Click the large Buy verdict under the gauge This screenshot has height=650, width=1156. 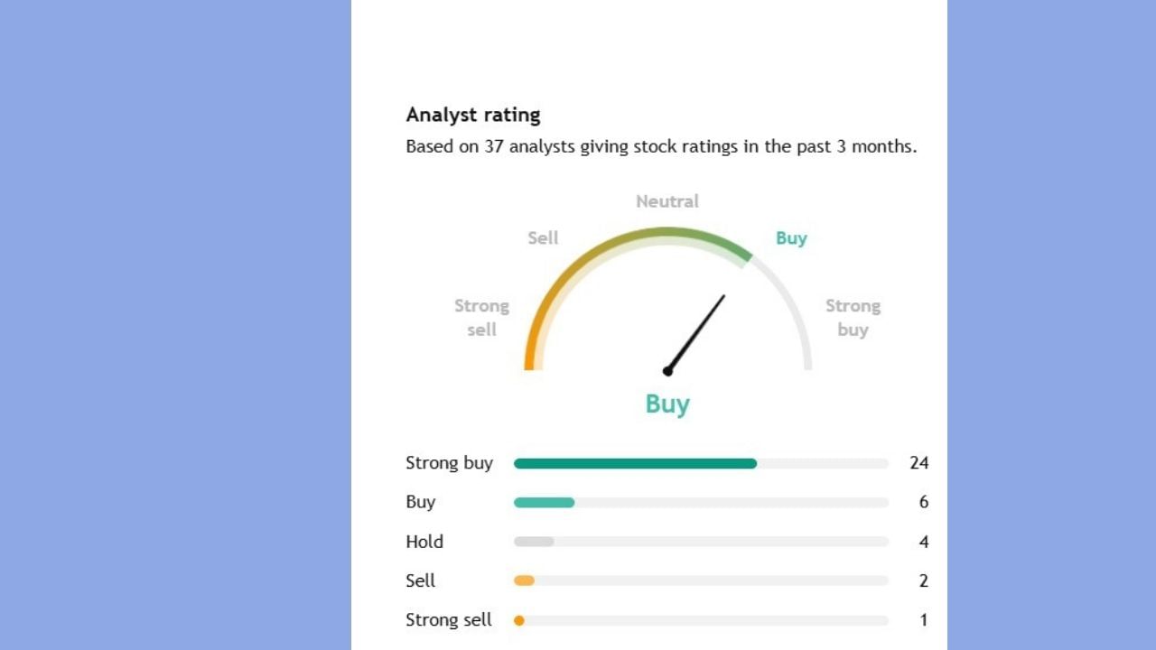[667, 404]
